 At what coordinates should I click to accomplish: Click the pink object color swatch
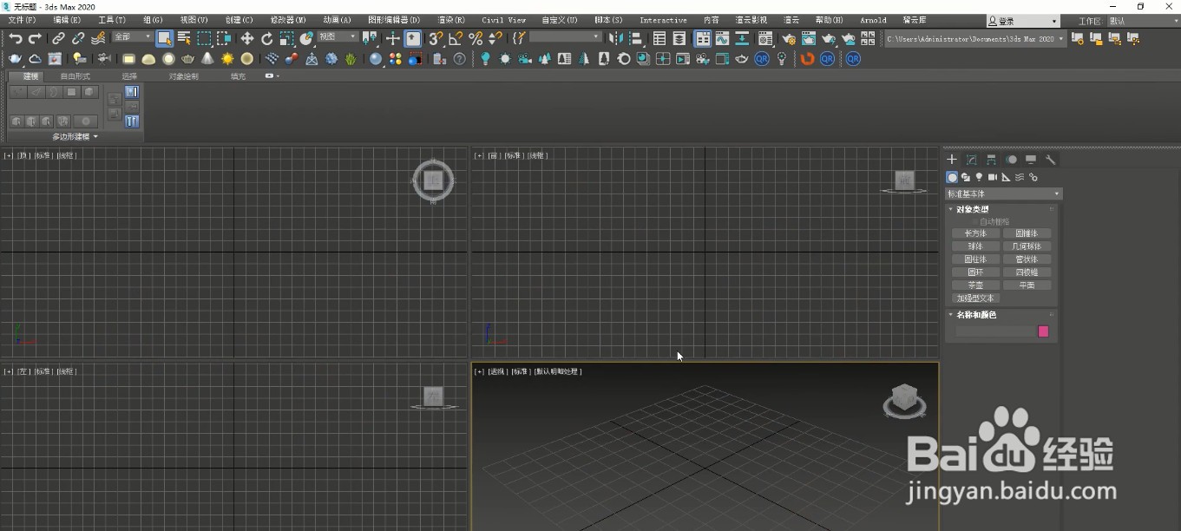[x=1044, y=331]
